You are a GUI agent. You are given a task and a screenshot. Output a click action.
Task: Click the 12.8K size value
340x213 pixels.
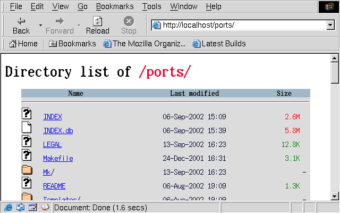291,144
